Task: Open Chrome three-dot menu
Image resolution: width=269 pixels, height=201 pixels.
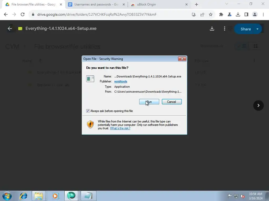Action: (x=263, y=15)
